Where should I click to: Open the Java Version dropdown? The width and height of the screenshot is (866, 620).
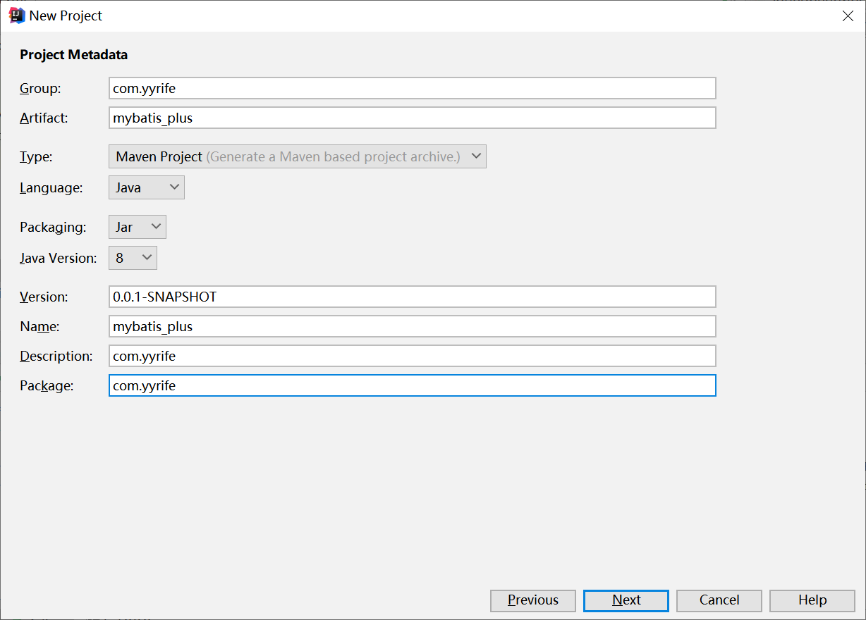133,258
